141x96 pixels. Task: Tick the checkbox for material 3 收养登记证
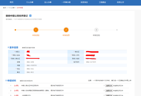(104, 95)
